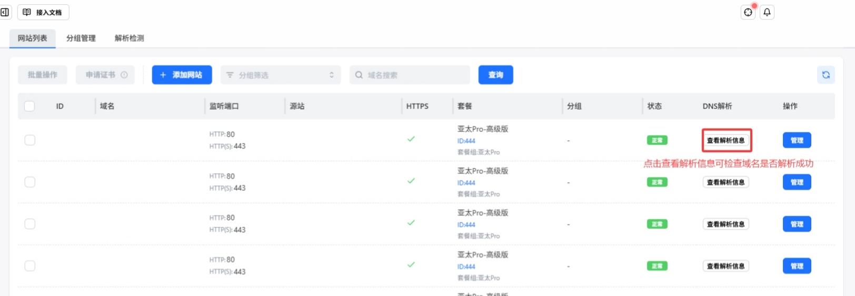Screen dimensions: 855x296
Task: Check the third website row checkbox
Action: tap(30, 224)
